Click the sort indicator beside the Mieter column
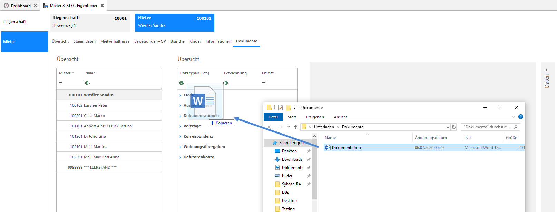 [74, 73]
